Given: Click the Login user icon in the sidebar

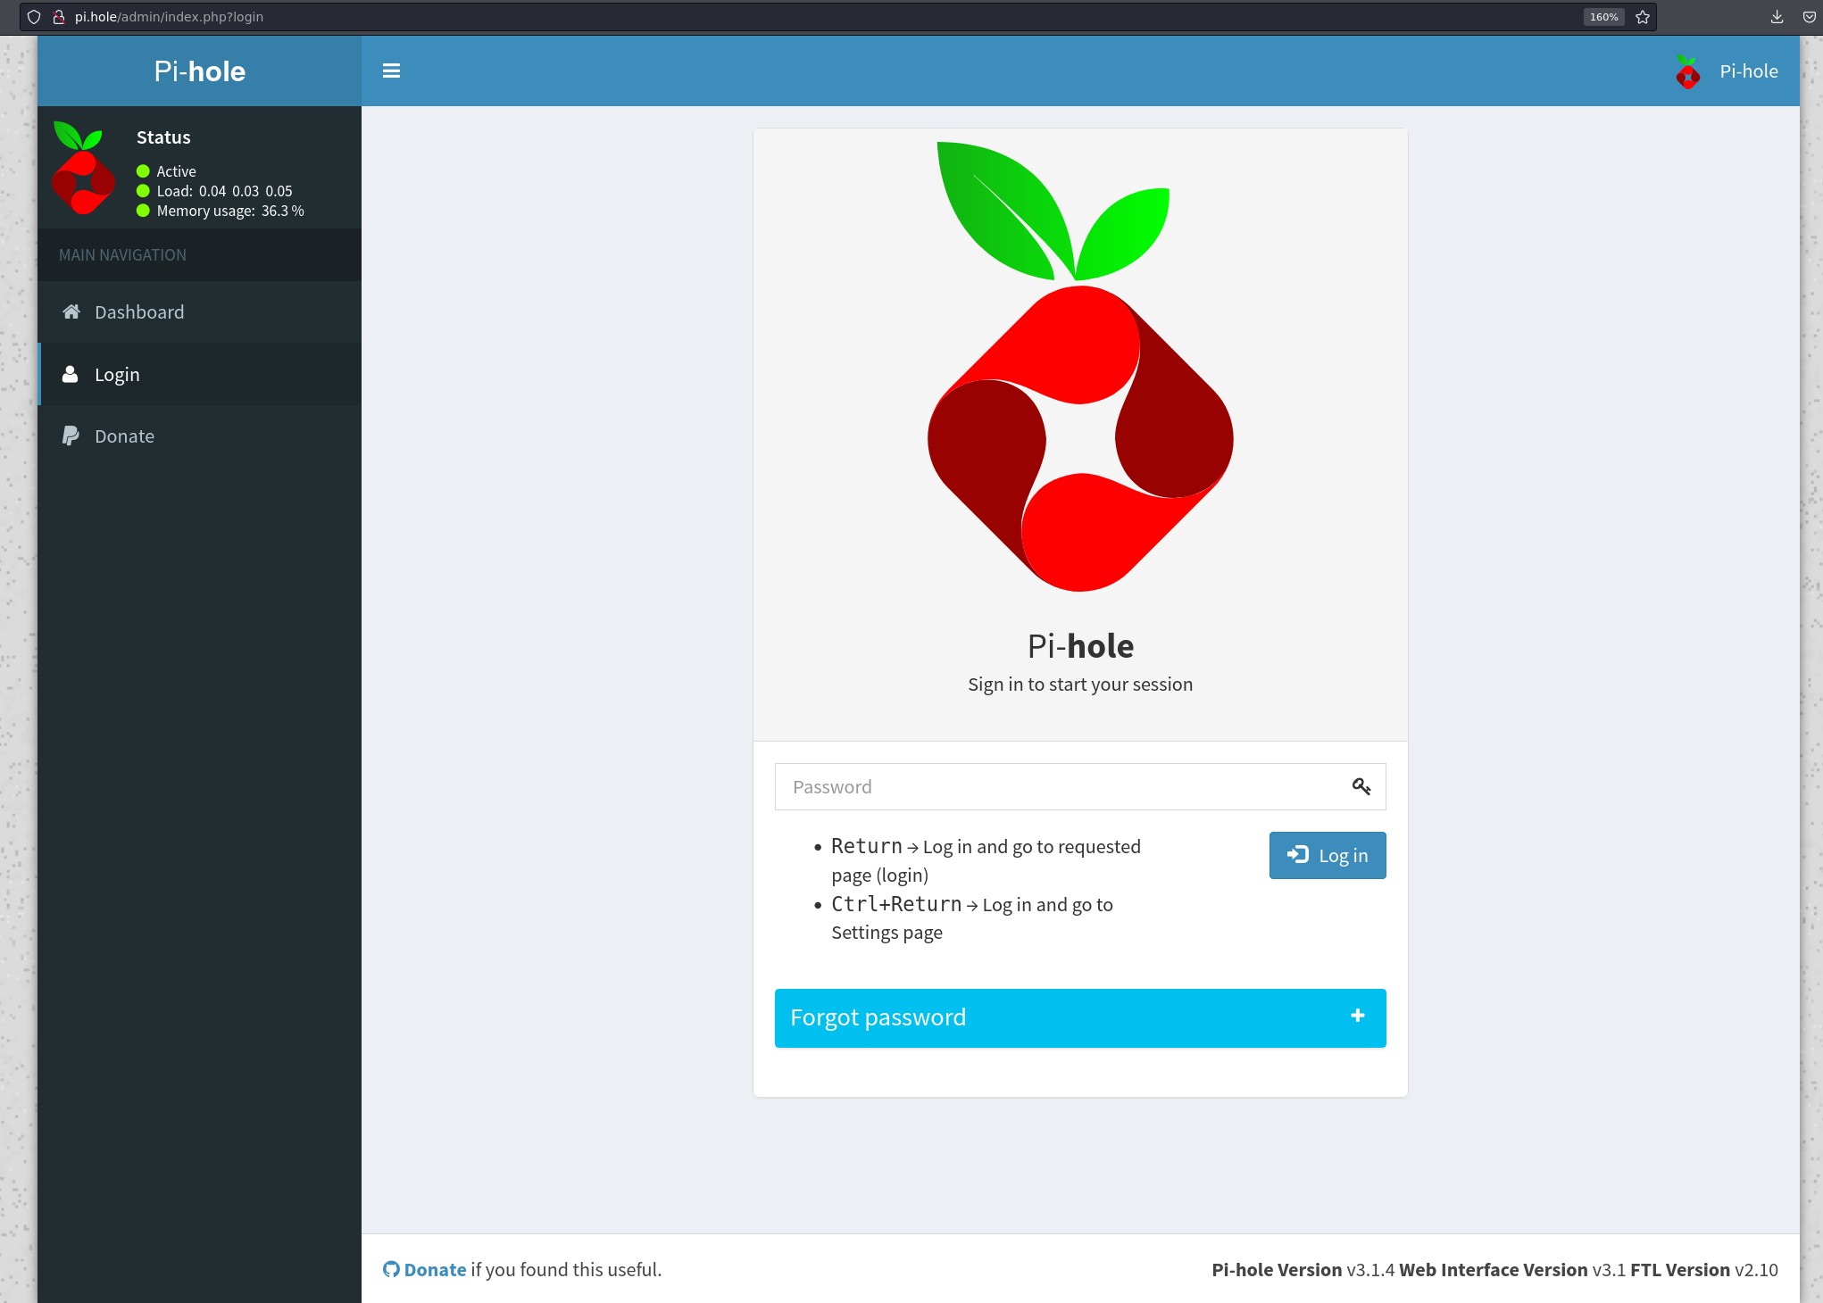Looking at the screenshot, I should [70, 374].
